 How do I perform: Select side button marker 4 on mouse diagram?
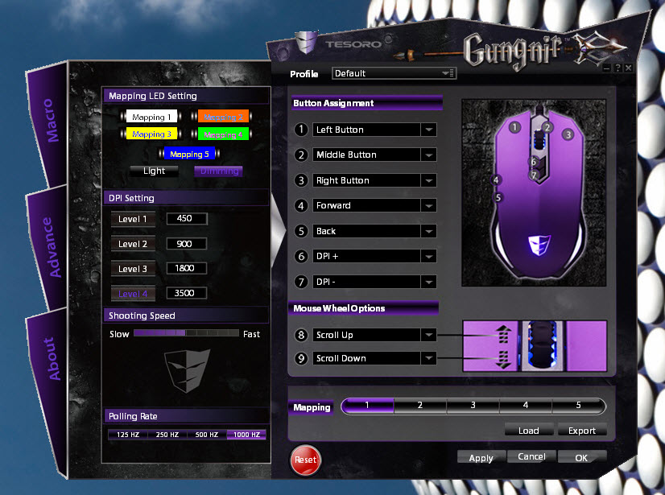[x=496, y=179]
